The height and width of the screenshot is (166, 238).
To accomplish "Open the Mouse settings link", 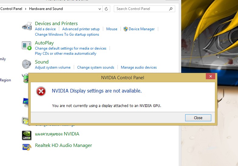I will point(112,29).
